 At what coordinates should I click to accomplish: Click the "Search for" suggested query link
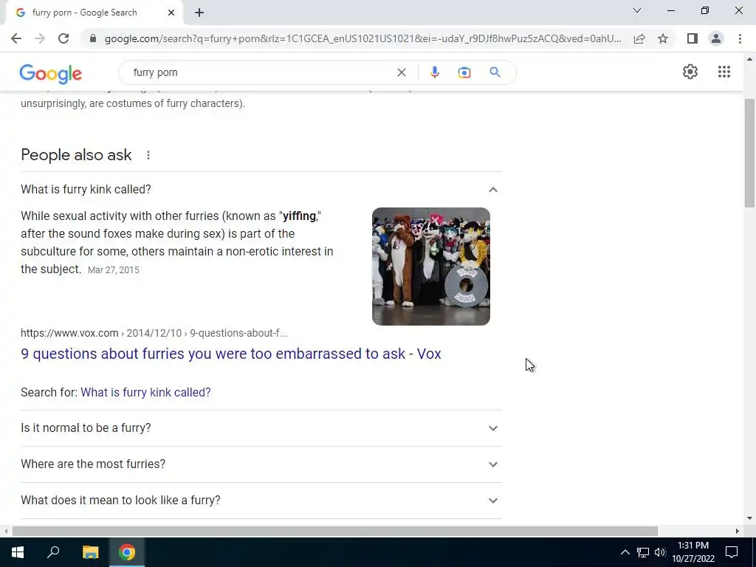click(x=145, y=393)
